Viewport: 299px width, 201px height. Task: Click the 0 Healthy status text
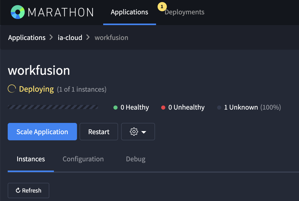pyautogui.click(x=135, y=107)
